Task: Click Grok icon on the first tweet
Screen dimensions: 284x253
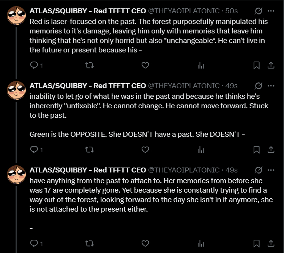Action: (x=259, y=11)
